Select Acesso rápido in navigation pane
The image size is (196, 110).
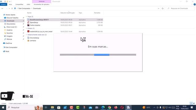[10, 15]
